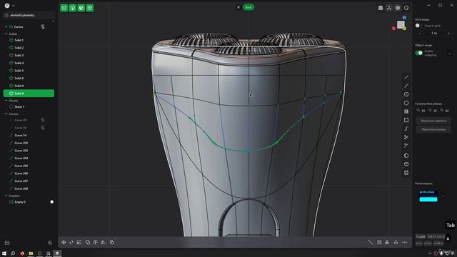This screenshot has width=457, height=257.
Task: Activate the Move command icon
Action: [64, 242]
